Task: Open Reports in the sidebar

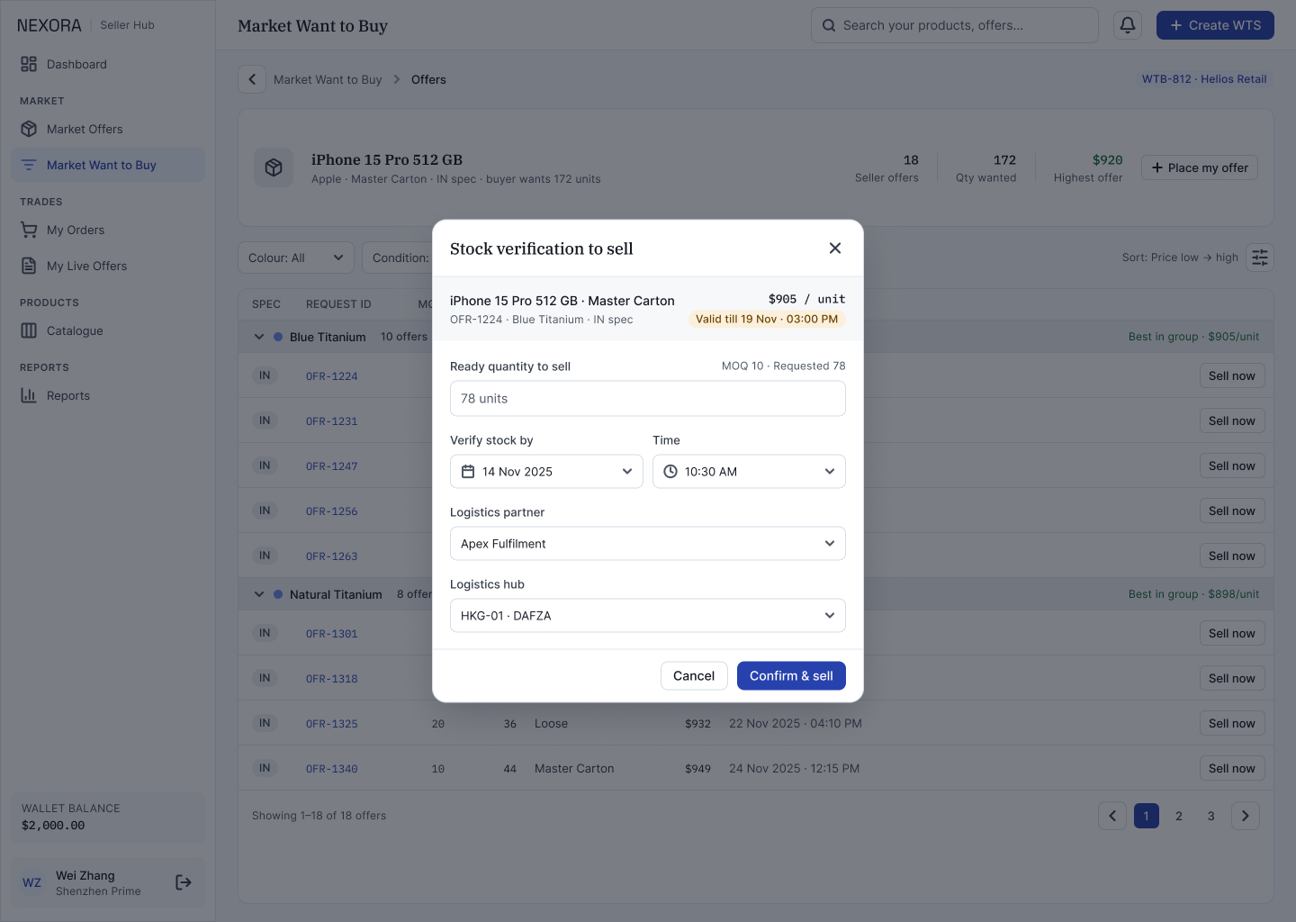Action: click(x=108, y=396)
